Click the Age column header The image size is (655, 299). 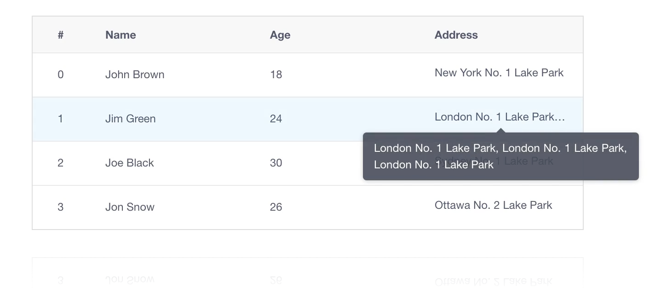(x=280, y=35)
